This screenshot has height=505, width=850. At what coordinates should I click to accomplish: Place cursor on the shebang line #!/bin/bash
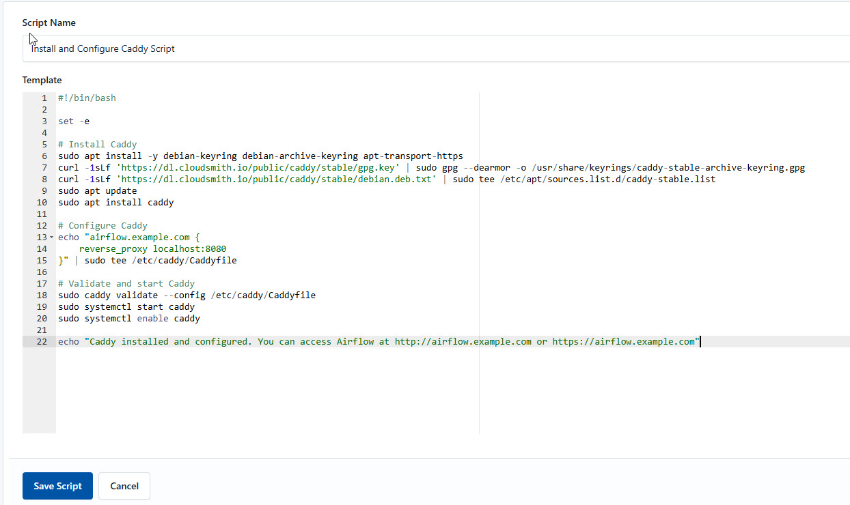pos(87,98)
